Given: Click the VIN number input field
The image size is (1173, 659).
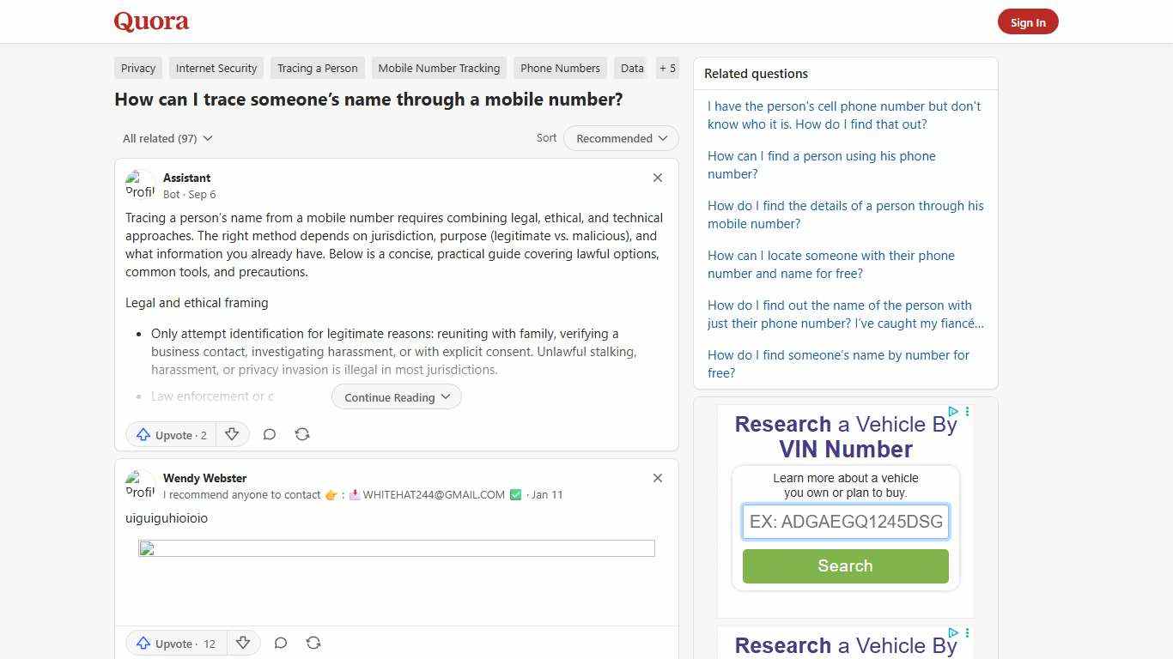Looking at the screenshot, I should 845,522.
